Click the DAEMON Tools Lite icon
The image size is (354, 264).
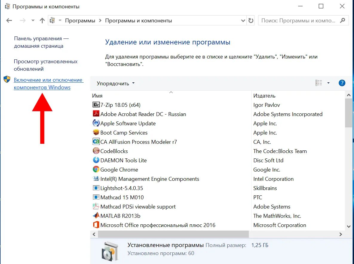[96, 160]
